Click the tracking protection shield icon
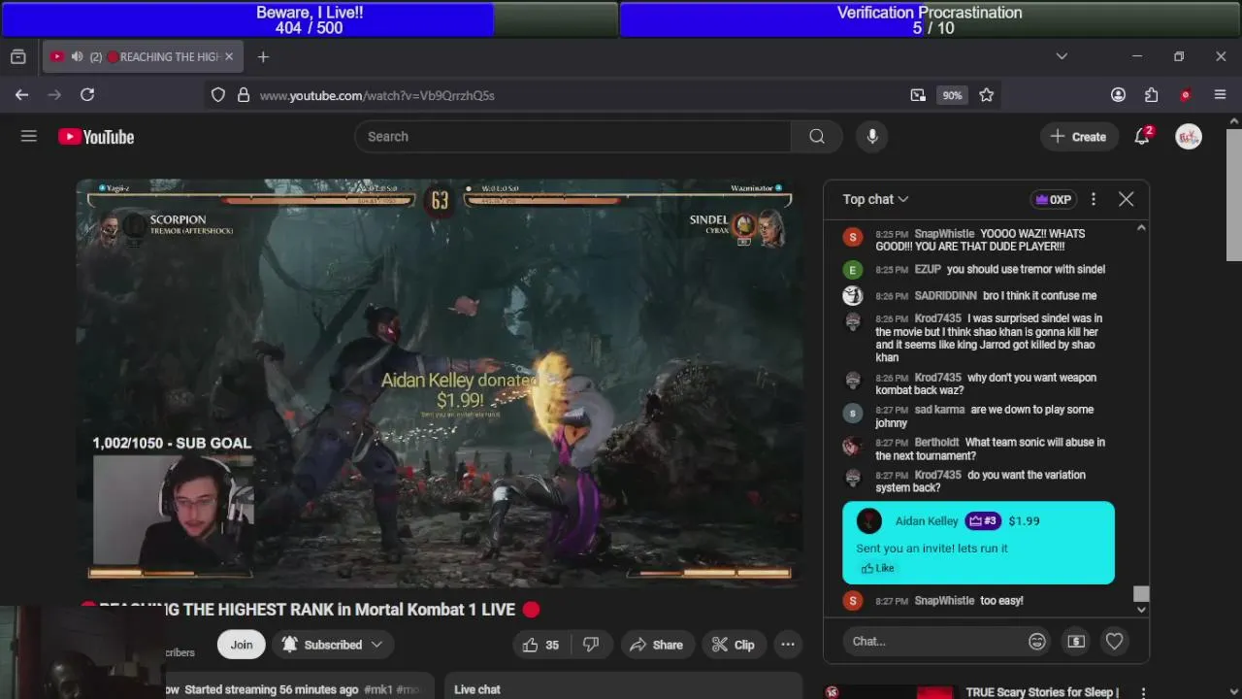Screen dimensions: 1242x699 (x=218, y=95)
